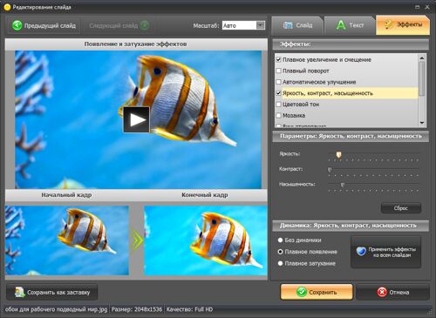Select the Плавное затухание radio option

coord(280,263)
